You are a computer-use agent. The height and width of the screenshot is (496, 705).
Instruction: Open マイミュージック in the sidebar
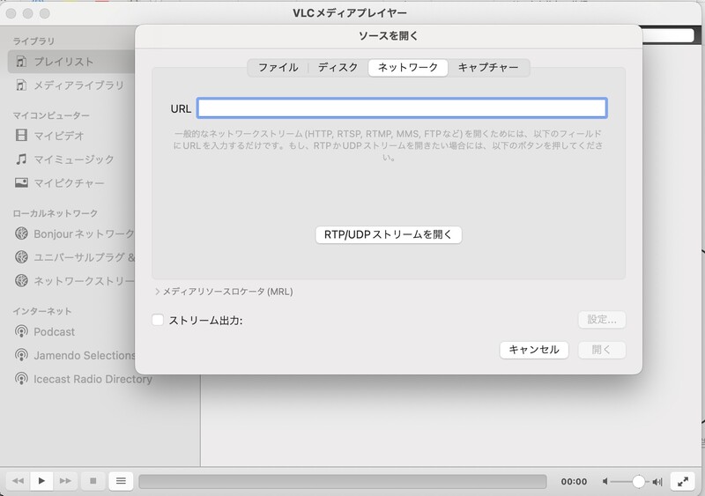74,159
